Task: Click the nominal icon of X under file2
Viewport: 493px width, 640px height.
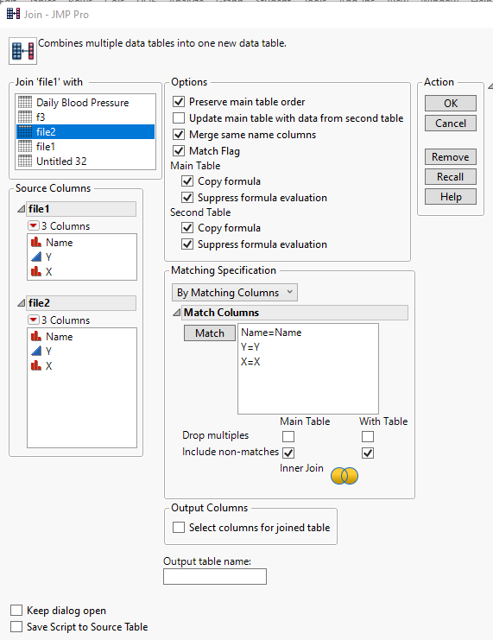Action: (36, 365)
